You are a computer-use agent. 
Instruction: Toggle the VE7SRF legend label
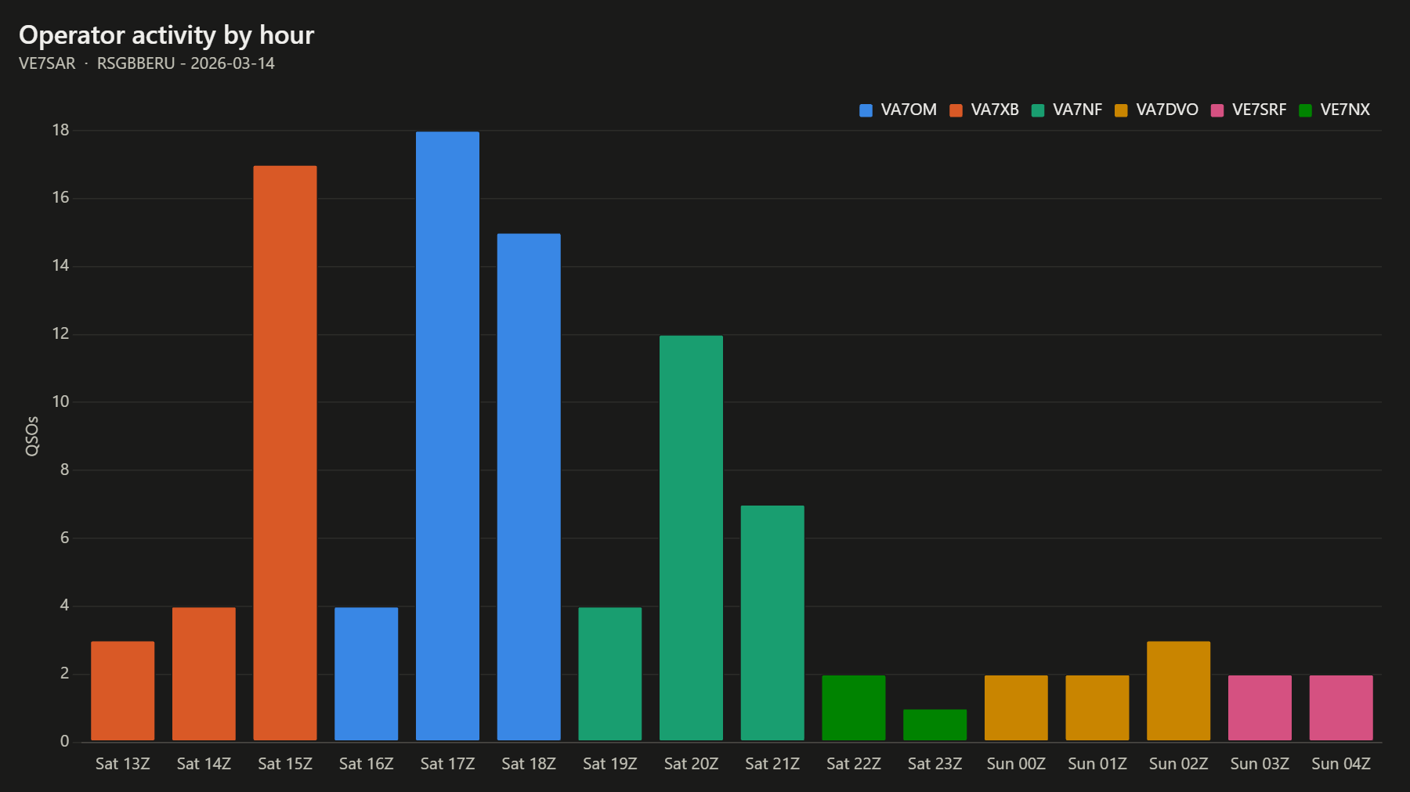tap(1260, 110)
